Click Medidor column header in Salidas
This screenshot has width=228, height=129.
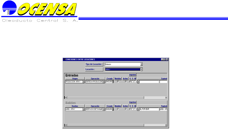pos(118,106)
